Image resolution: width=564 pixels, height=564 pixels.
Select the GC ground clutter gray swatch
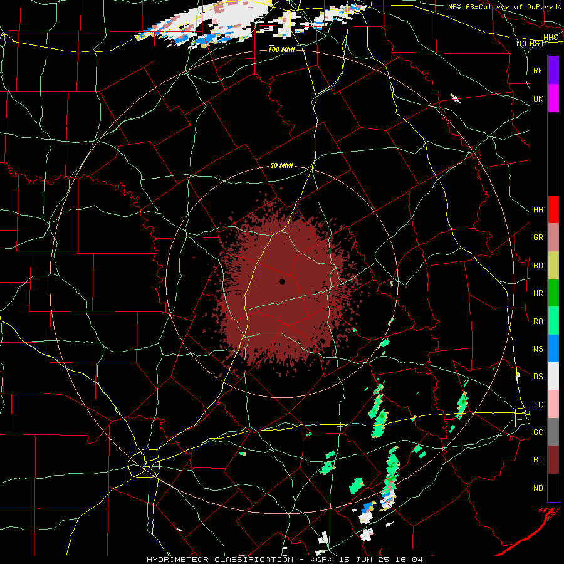(x=553, y=432)
